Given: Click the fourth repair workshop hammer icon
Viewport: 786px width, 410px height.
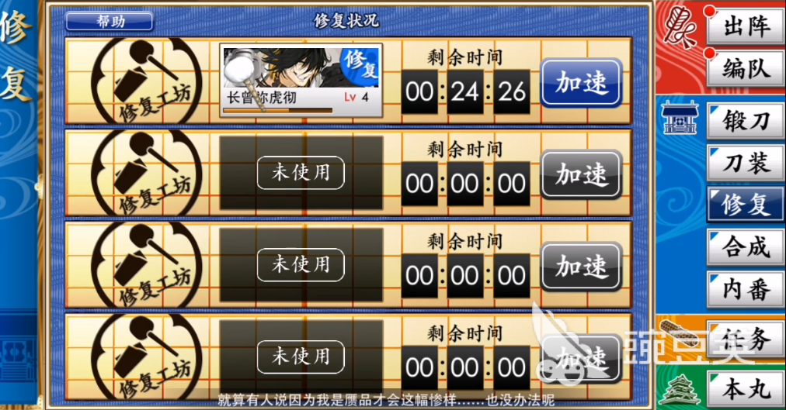Looking at the screenshot, I should point(147,357).
